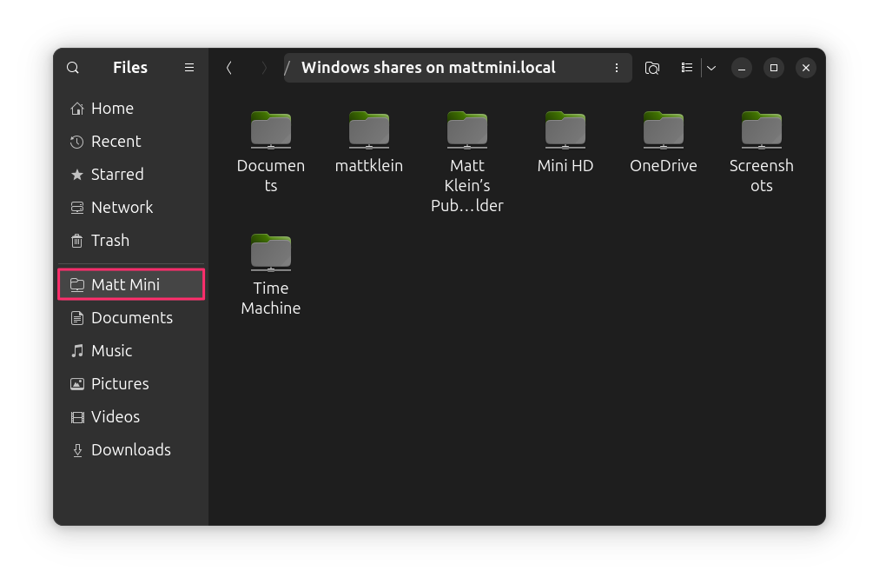Open Network in sidebar
Viewport: 879px width, 584px height.
[x=131, y=208]
